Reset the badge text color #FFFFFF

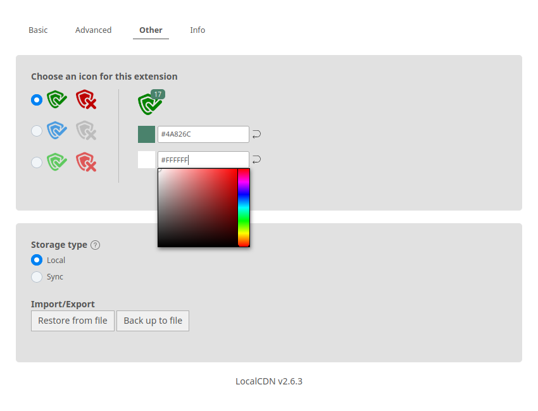pos(256,160)
